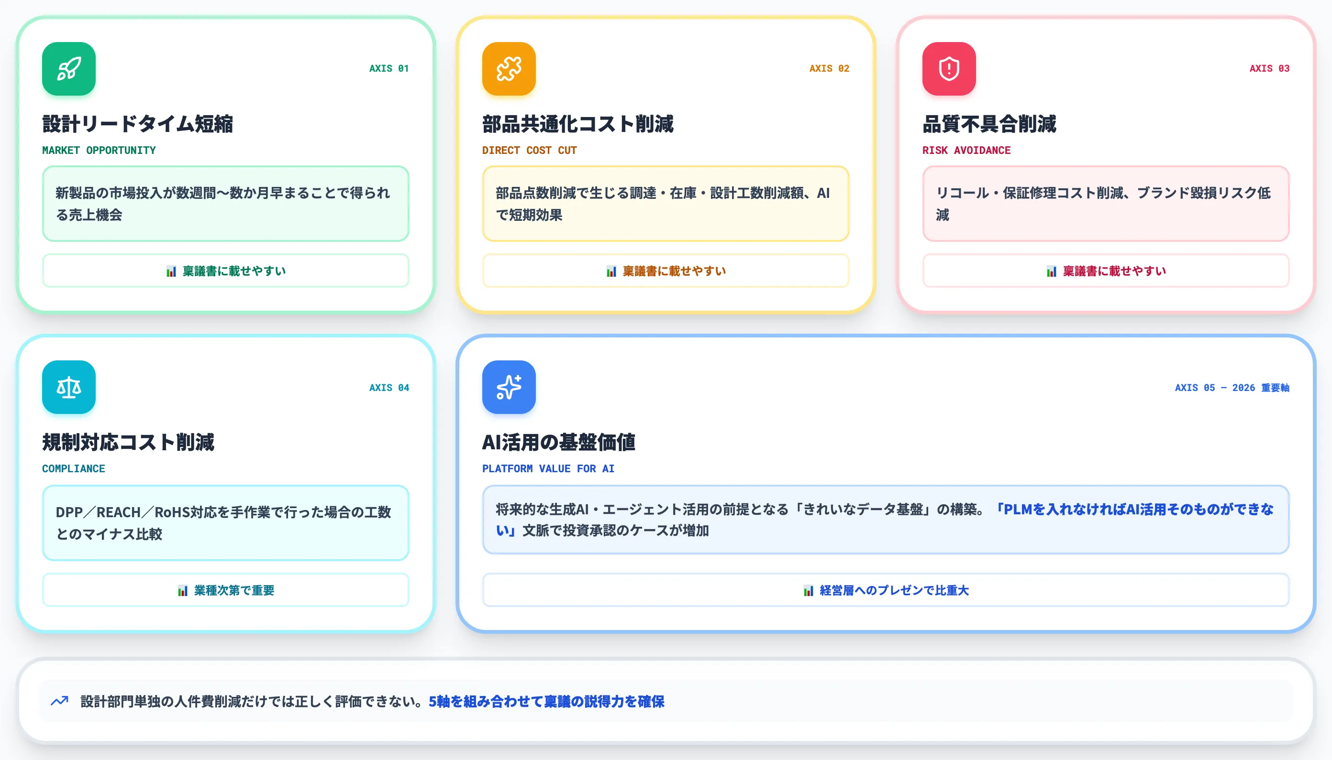Click the text 将来的な生成AI・エージェント活用の前提
The width and height of the screenshot is (1332, 760).
642,509
